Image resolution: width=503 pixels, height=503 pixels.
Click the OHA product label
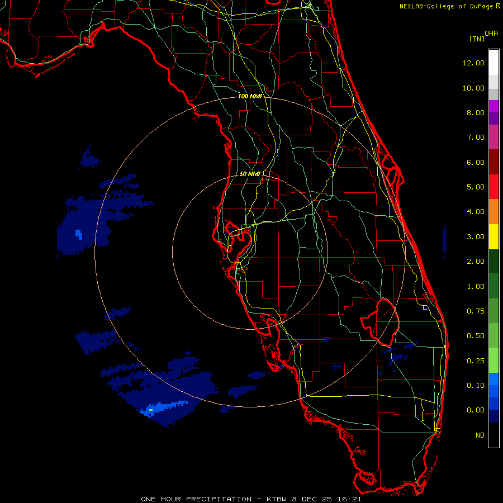point(491,34)
